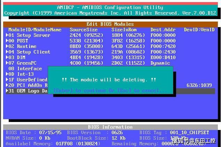Viewport: 221px width, 147px height.
Task: Click ROM size 643D (25661)
Action: [128, 46]
